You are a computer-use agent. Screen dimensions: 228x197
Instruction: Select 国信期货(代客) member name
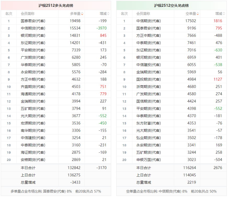pos(149,101)
